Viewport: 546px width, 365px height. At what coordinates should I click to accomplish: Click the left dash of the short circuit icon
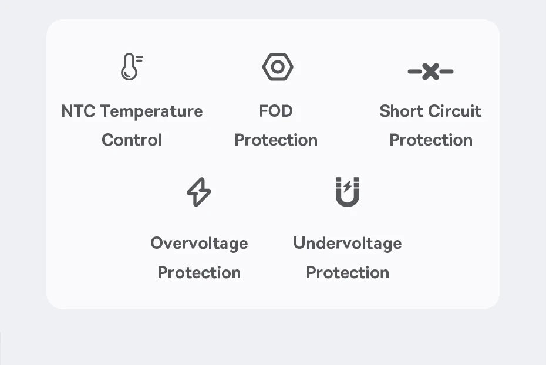pyautogui.click(x=414, y=72)
